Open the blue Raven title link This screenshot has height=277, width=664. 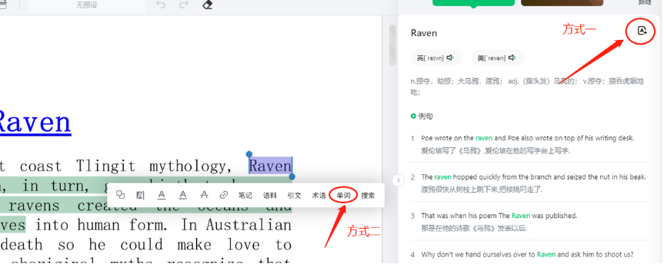(x=35, y=123)
